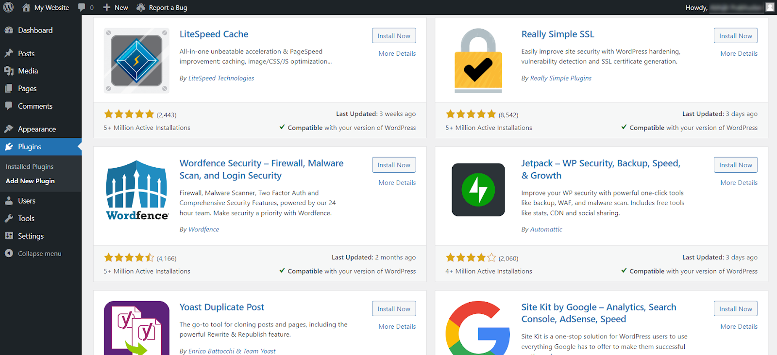
Task: Click the Jetpack star rating
Action: 471,258
